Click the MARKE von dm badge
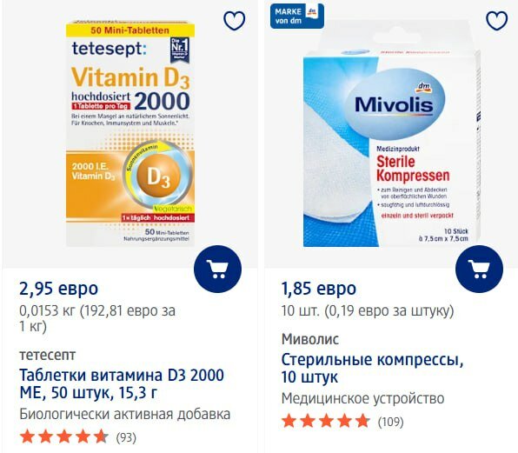This screenshot has width=518, height=453. pyautogui.click(x=297, y=16)
